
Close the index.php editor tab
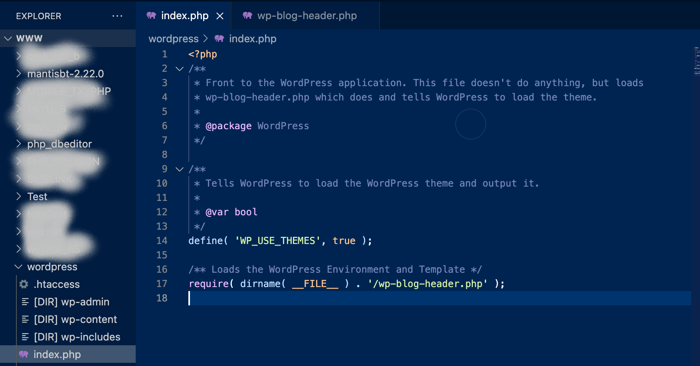[220, 16]
